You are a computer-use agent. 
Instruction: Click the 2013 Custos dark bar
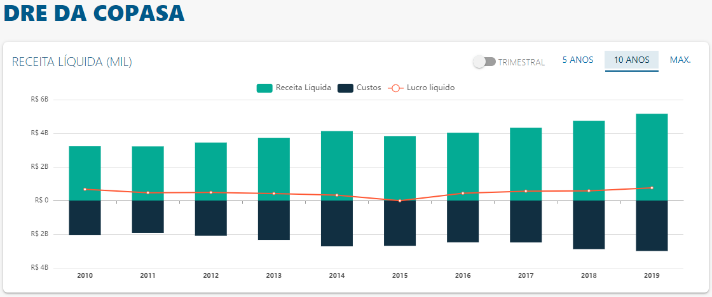[274, 220]
